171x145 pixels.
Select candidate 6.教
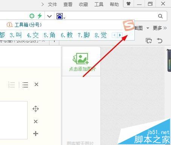pos(67,35)
